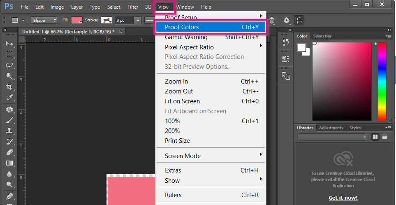The height and width of the screenshot is (205, 396).
Task: Select the Clone Stamp tool
Action: 9,131
